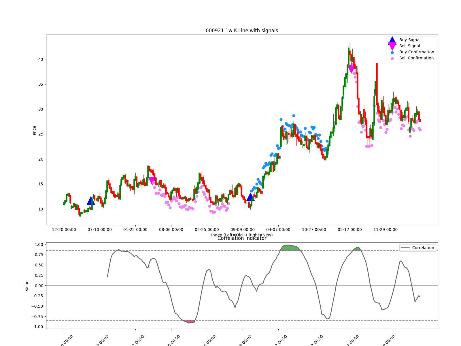
Task: Select the buy signal triangle near 07-10
Action: [91, 201]
